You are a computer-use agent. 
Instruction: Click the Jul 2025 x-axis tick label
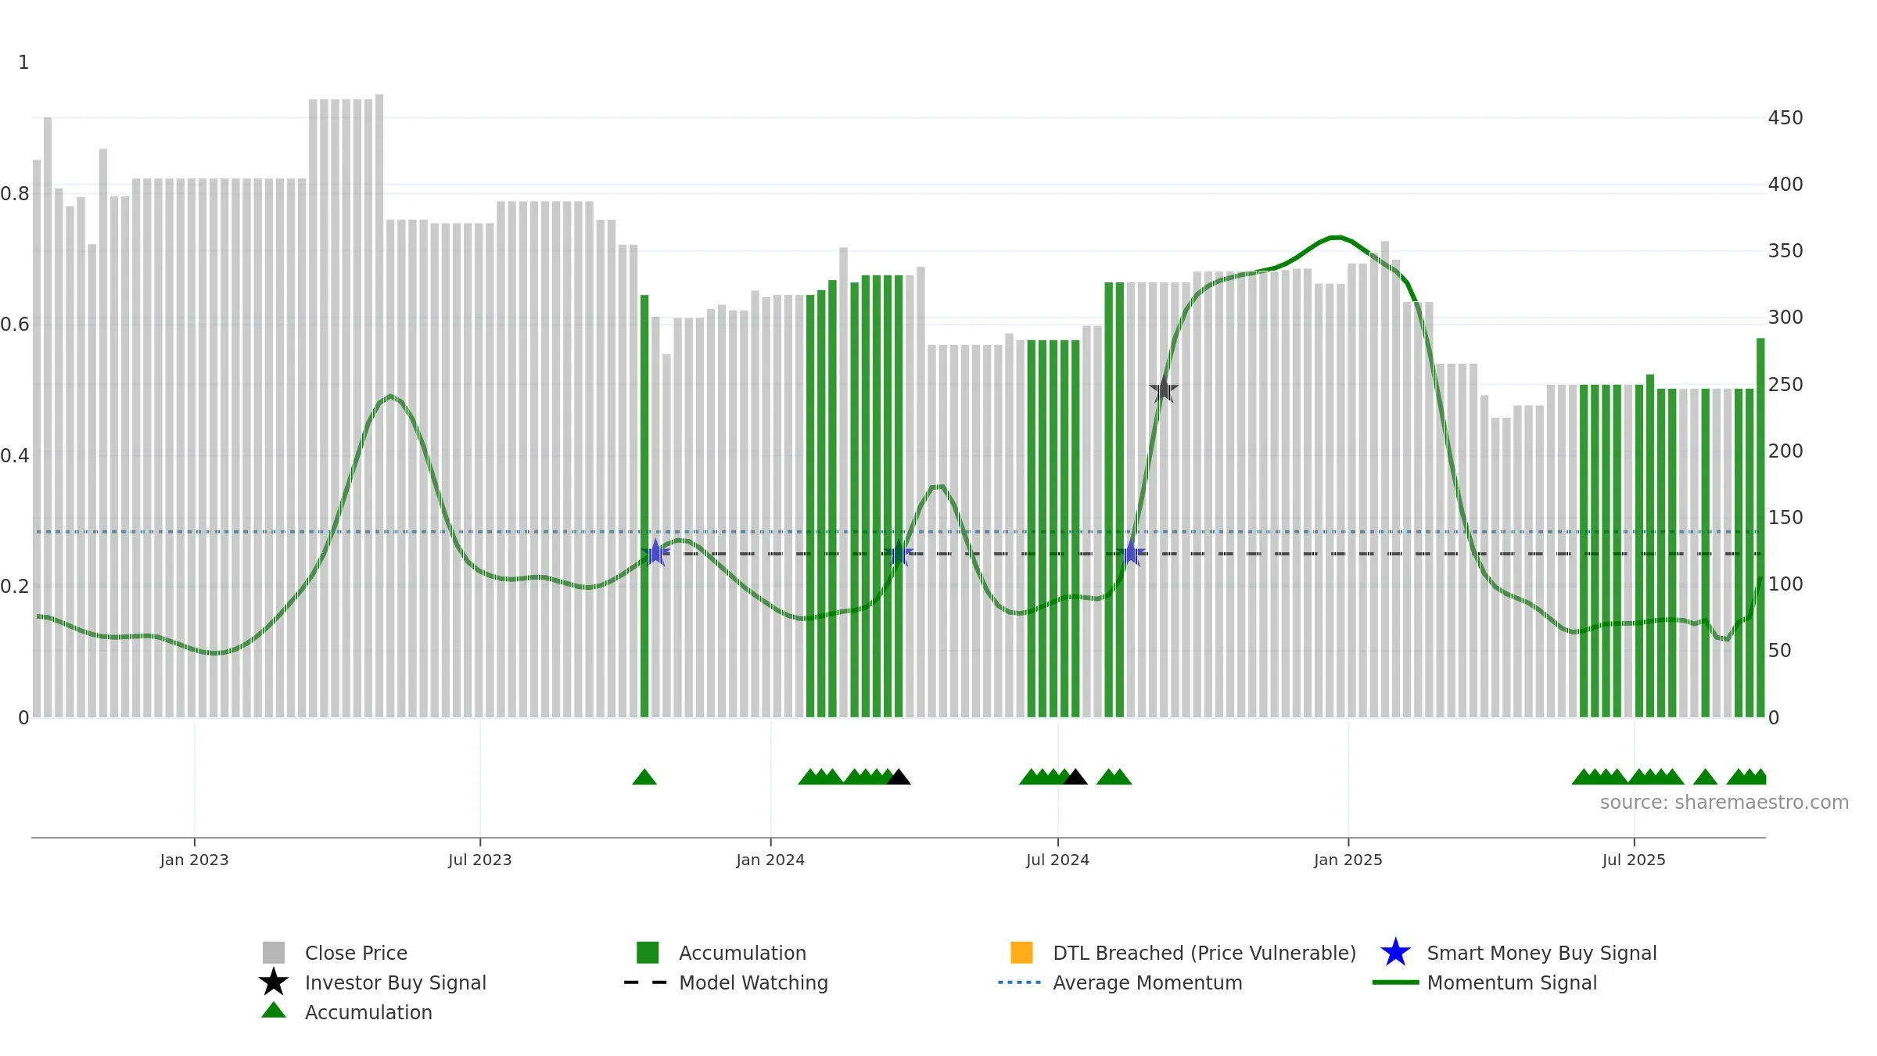[x=1634, y=860]
